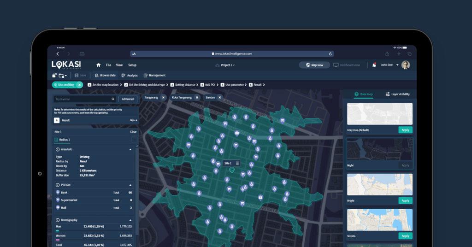Open the notifications bell
The image size is (472, 247).
[x=374, y=65]
